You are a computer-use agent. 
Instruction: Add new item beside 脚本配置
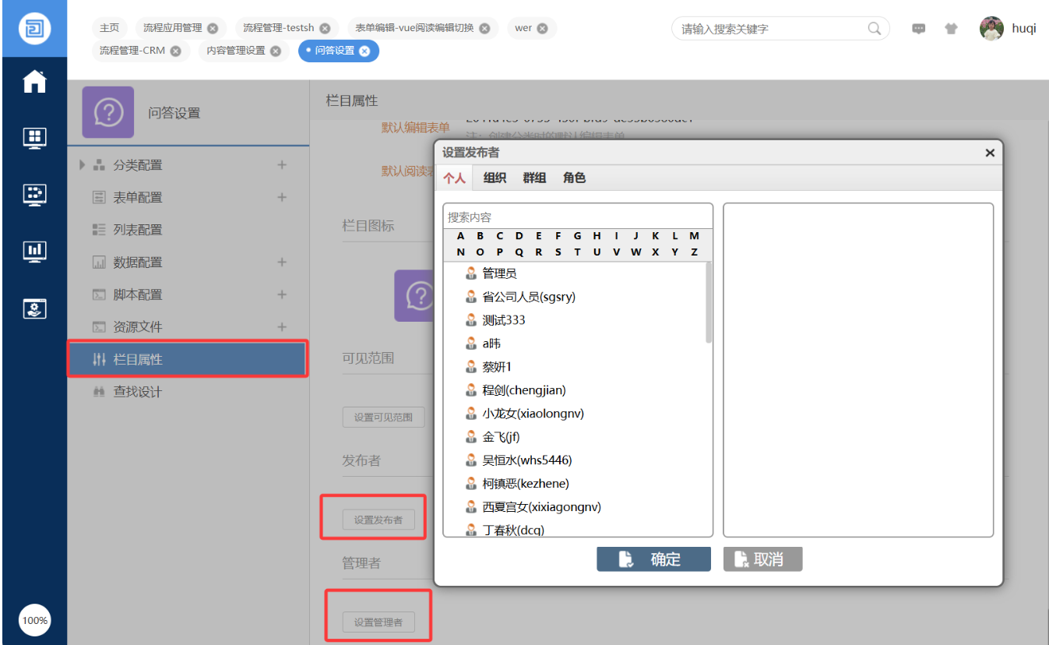[x=282, y=294]
